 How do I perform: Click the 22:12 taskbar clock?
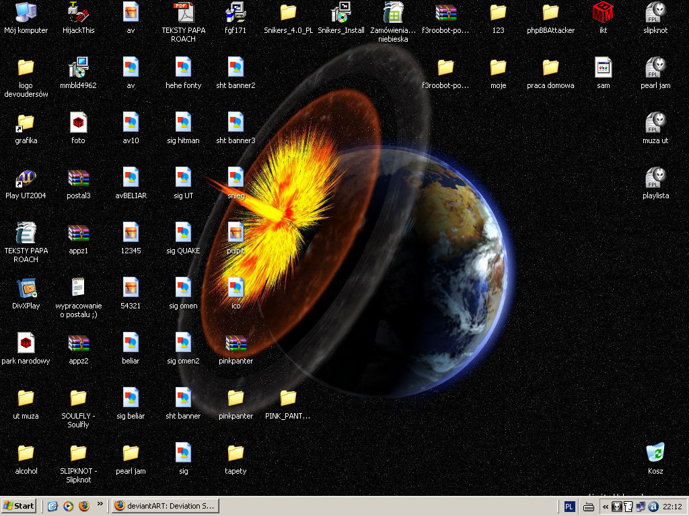672,507
